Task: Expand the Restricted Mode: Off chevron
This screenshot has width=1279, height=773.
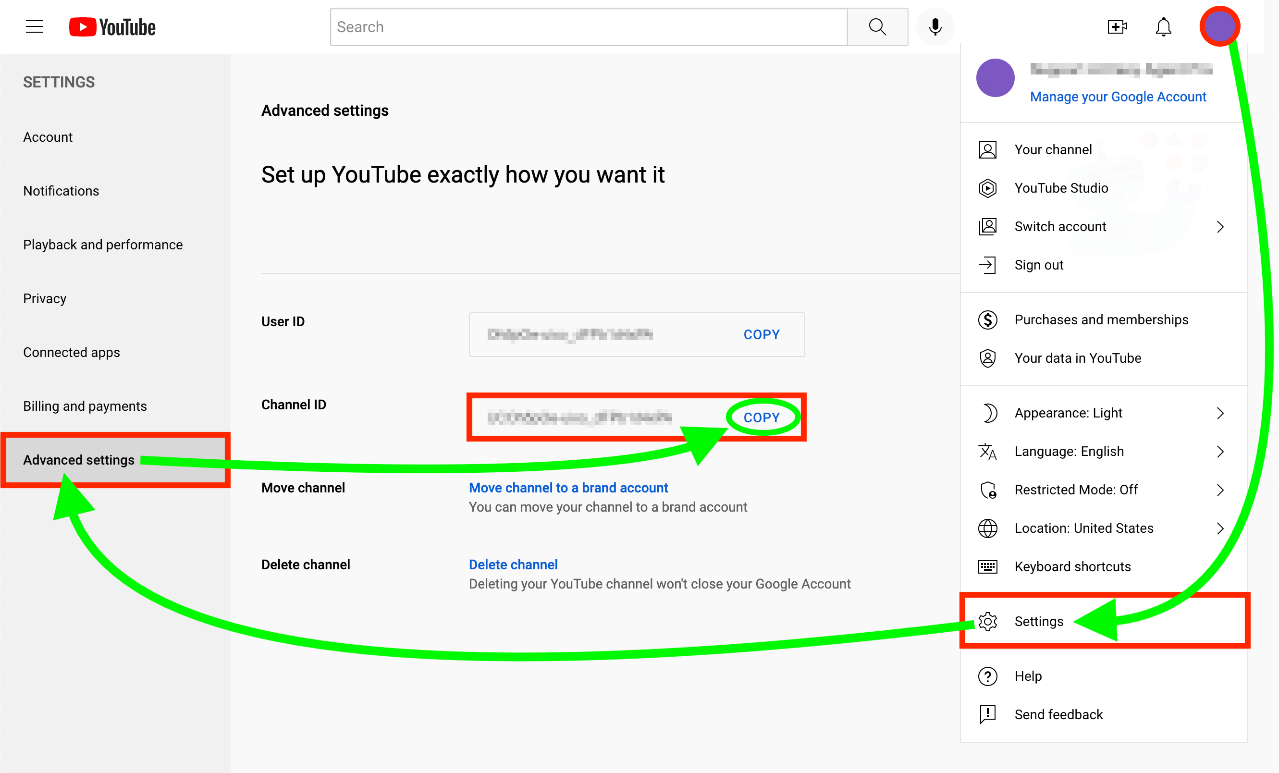Action: (x=1220, y=490)
